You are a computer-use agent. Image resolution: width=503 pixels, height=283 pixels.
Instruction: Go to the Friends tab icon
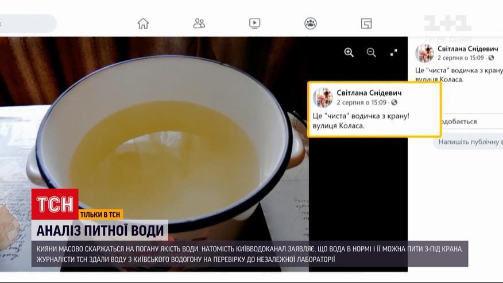pyautogui.click(x=199, y=24)
